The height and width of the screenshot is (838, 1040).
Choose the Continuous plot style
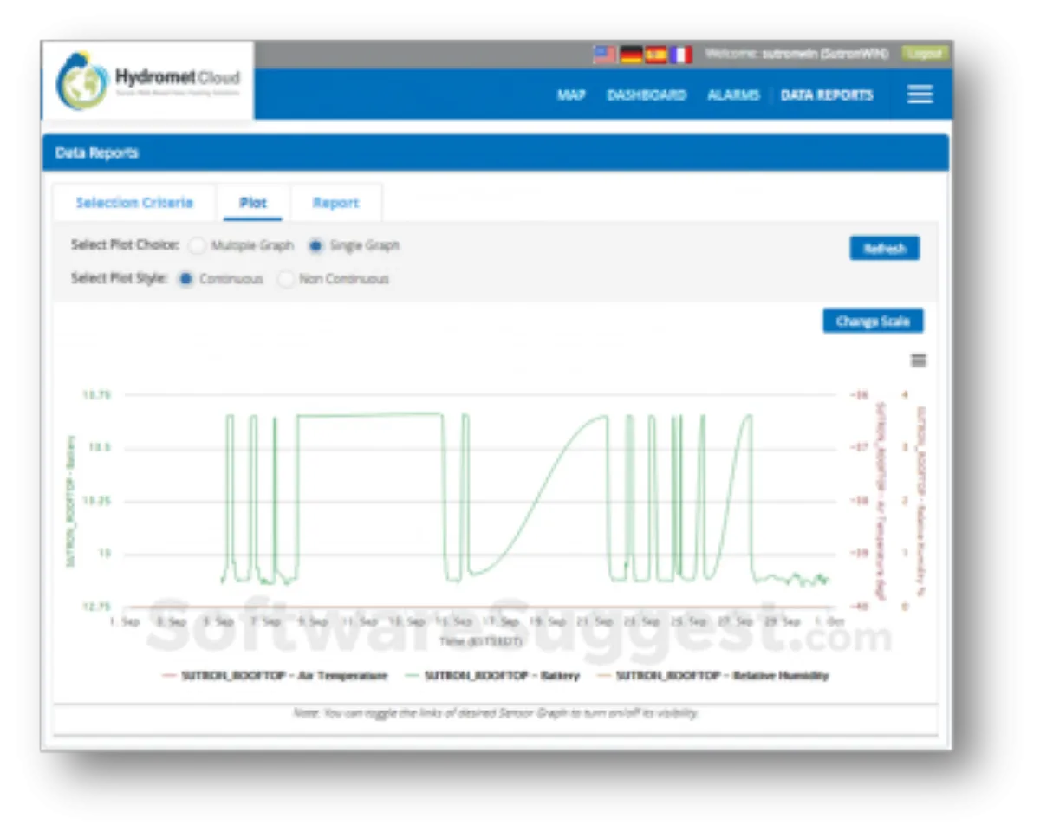[x=185, y=279]
